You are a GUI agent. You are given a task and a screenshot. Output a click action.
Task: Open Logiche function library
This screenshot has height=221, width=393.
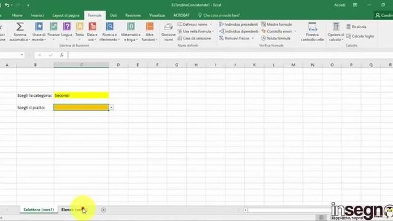(67, 31)
